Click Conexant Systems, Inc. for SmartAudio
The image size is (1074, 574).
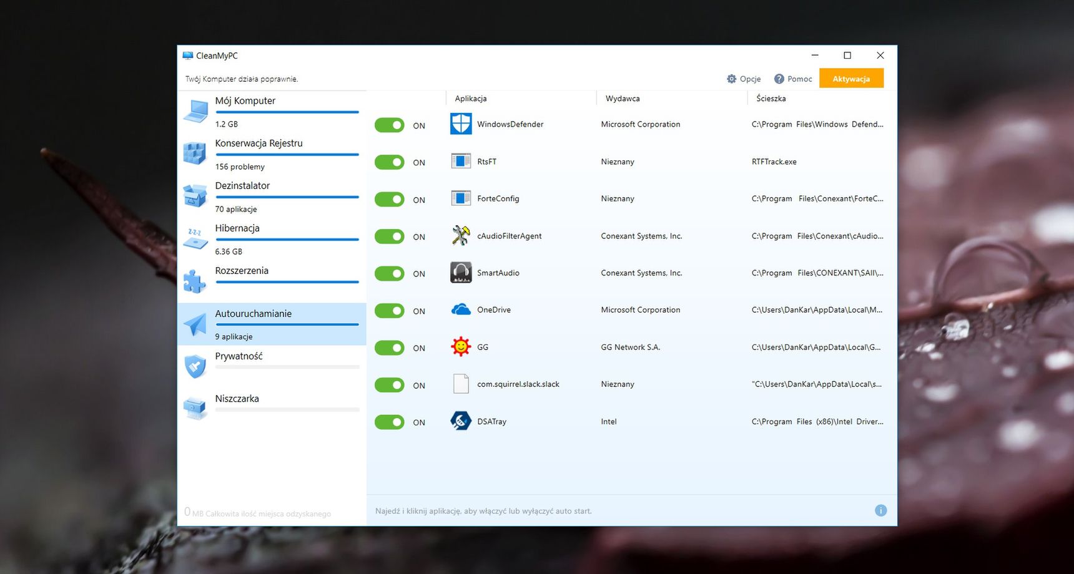tap(641, 273)
